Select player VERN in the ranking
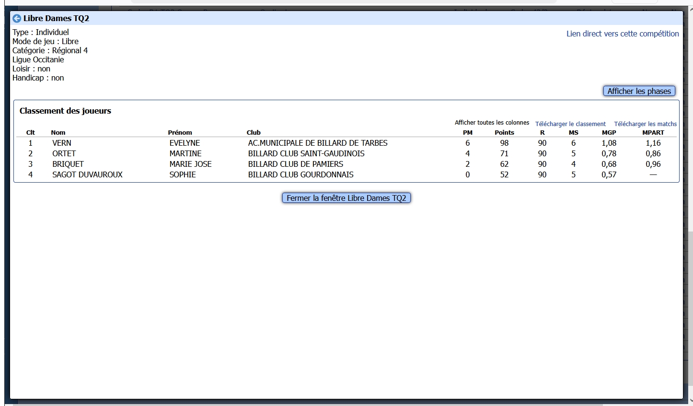The height and width of the screenshot is (406, 693). pyautogui.click(x=62, y=143)
